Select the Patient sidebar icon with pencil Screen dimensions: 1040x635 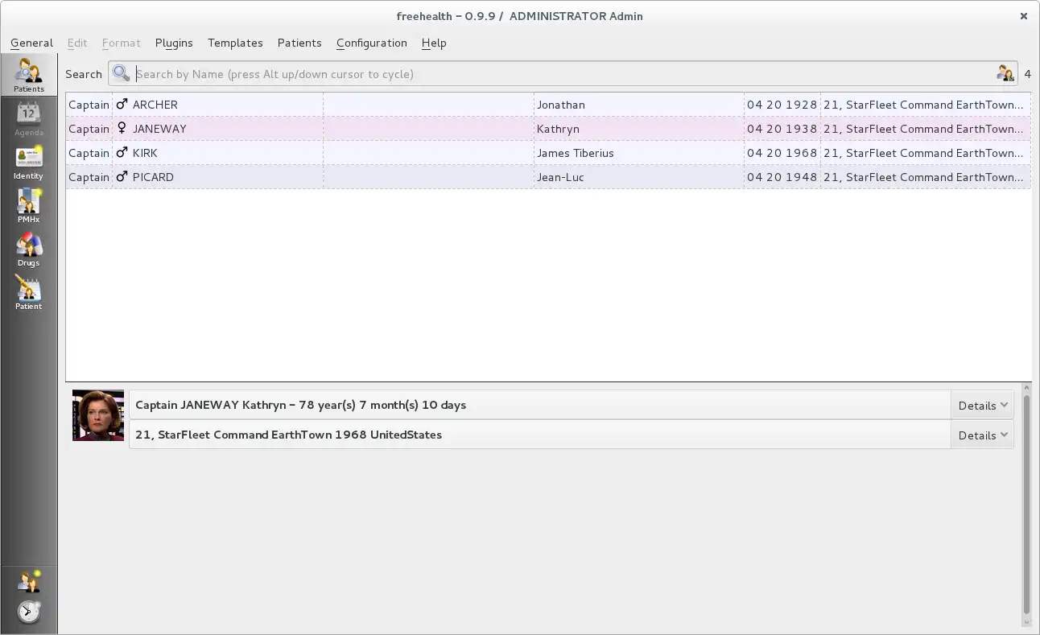click(28, 293)
